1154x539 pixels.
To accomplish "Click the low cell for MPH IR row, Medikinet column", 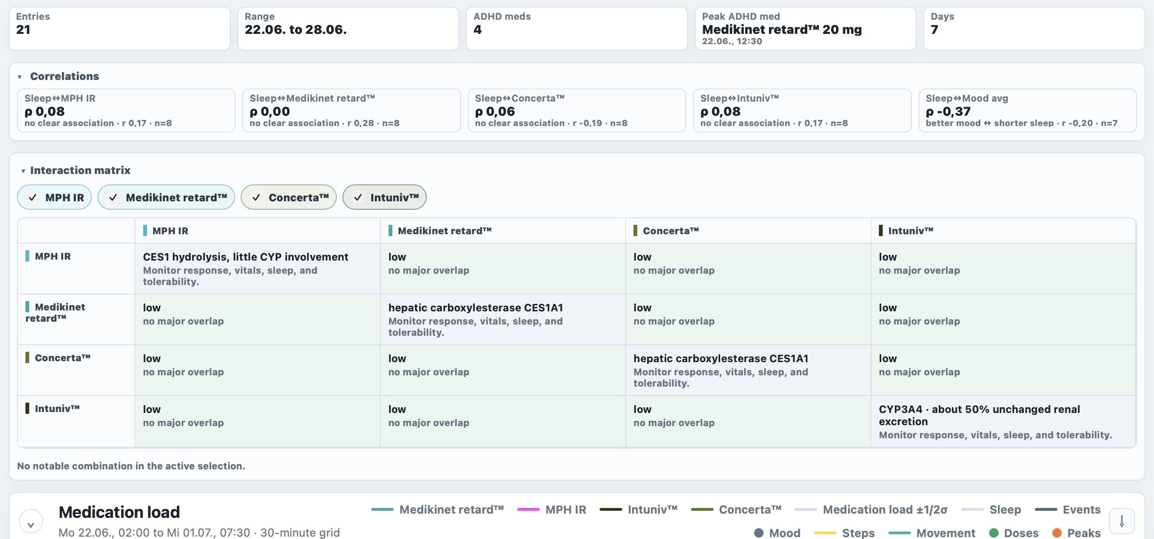I will pyautogui.click(x=503, y=269).
